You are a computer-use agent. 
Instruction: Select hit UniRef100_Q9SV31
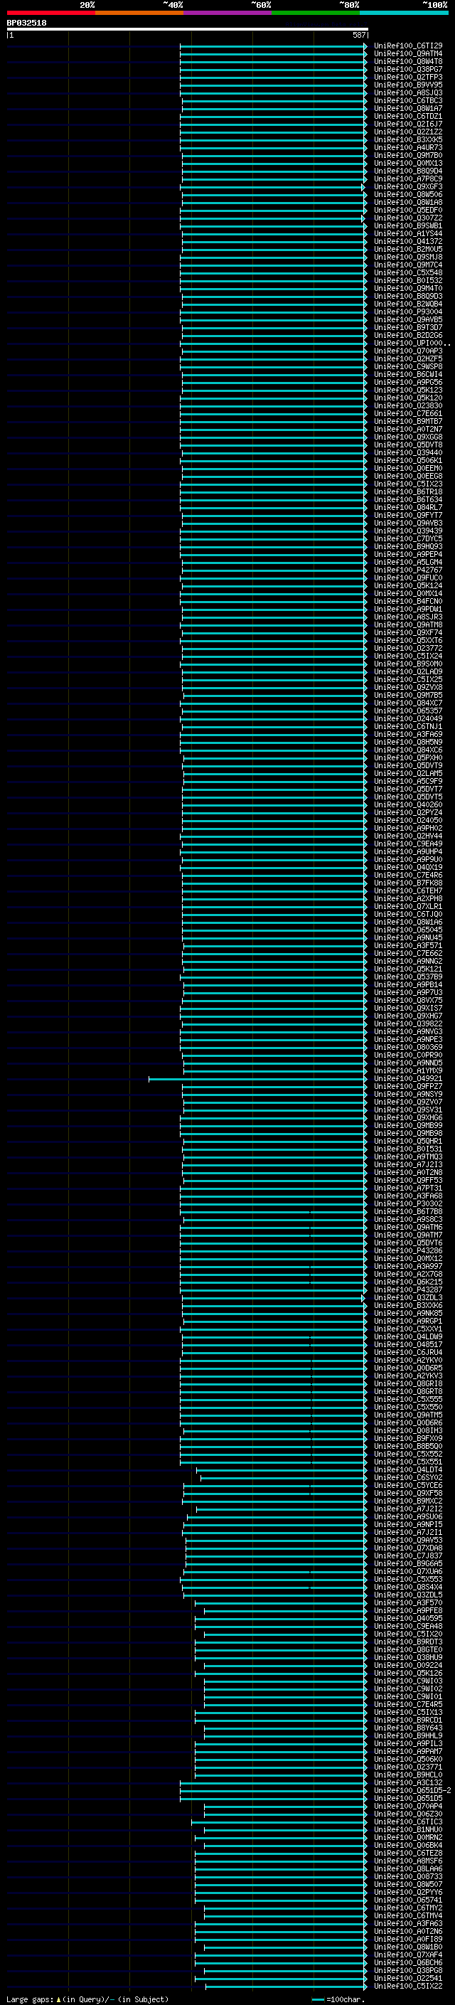[407, 1110]
